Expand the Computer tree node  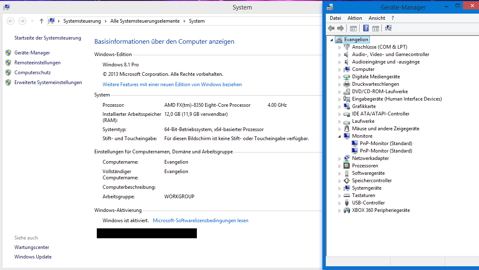339,69
